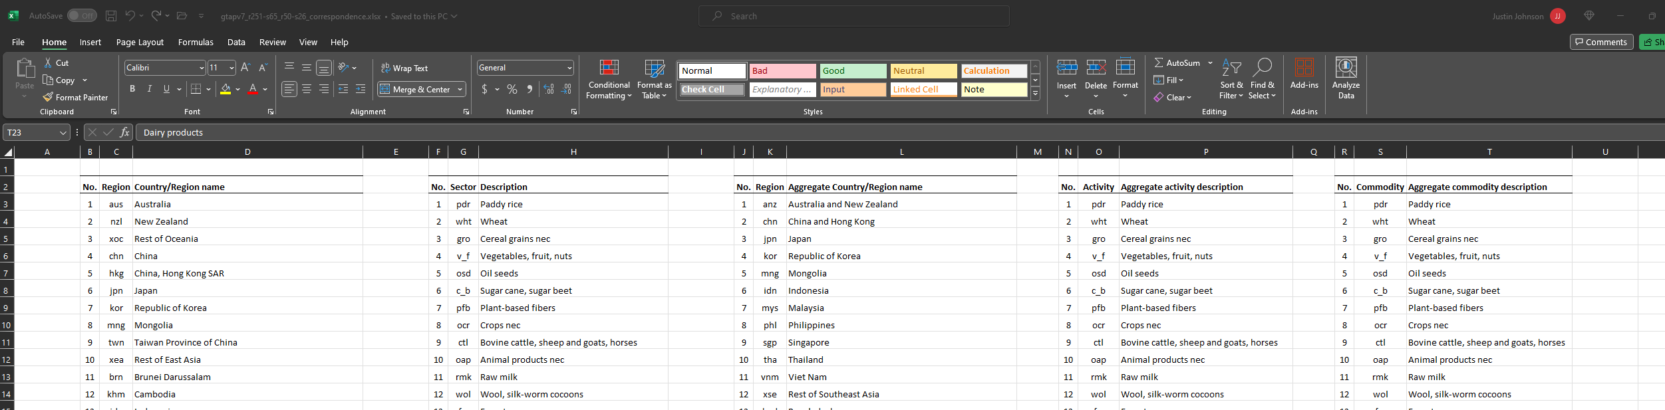Viewport: 1665px width, 410px height.
Task: Switch to the Formulas ribbon tab
Action: click(x=196, y=42)
